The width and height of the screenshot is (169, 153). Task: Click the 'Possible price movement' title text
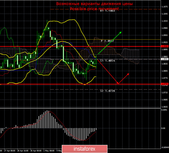tap(94, 9)
